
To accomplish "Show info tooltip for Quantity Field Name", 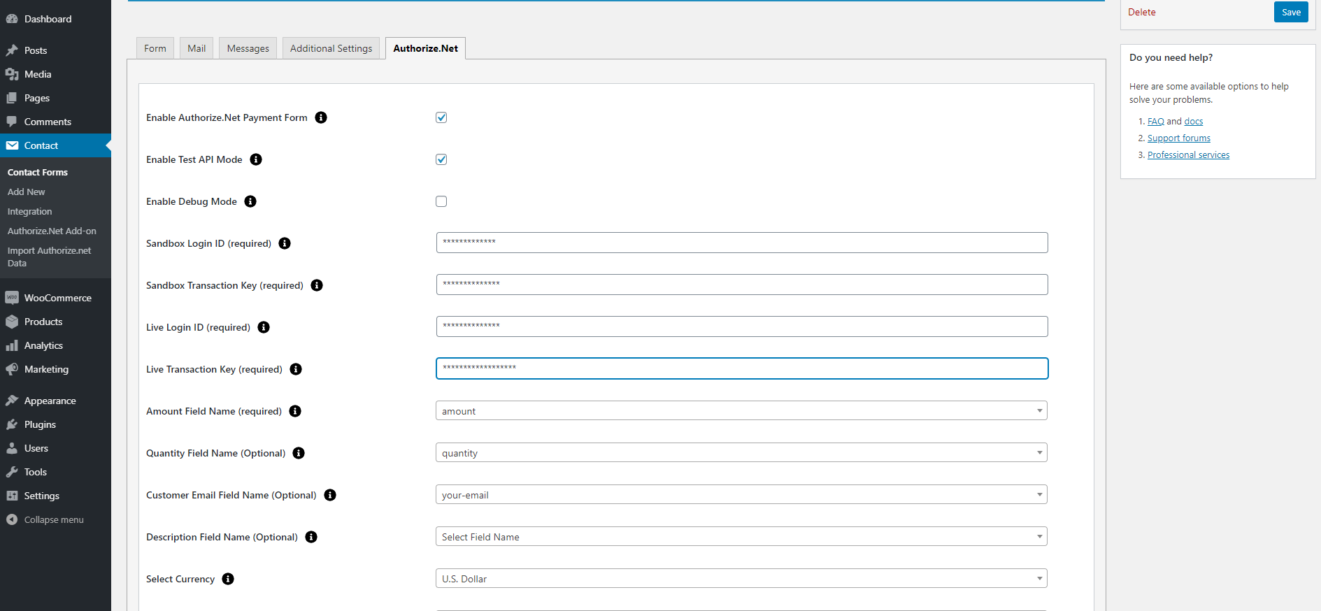I will 299,453.
